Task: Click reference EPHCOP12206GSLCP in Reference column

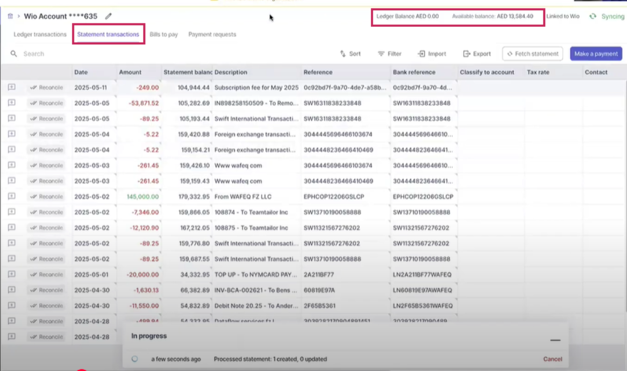Action: (334, 196)
